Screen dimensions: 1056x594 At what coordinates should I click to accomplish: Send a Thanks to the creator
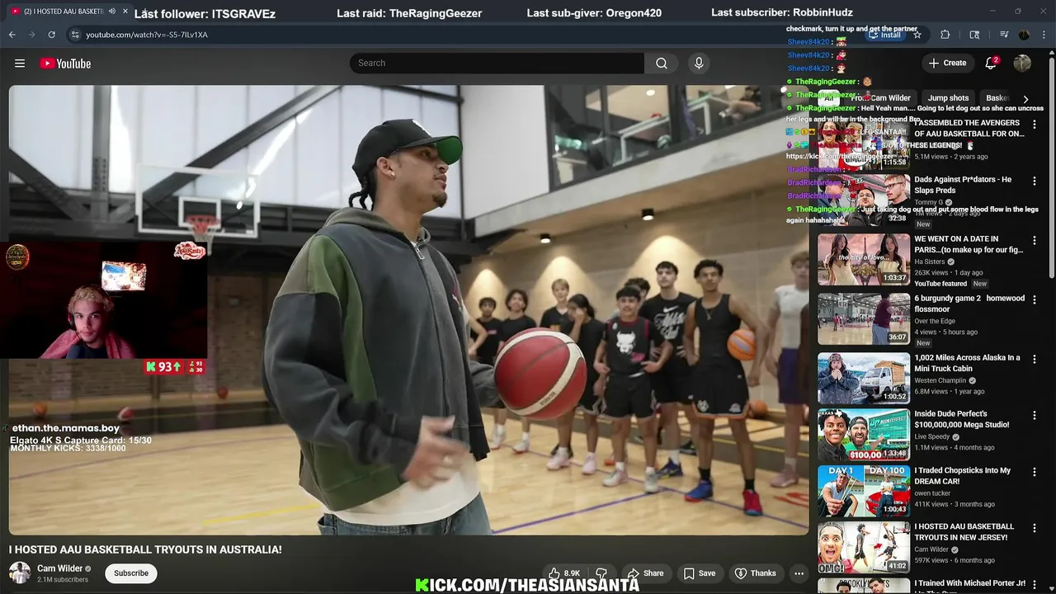coord(755,573)
